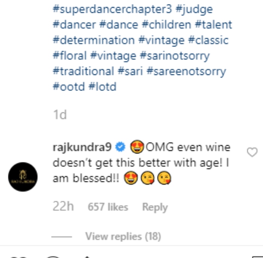Expand View replies (18)
The image size is (263, 258).
[x=123, y=236]
